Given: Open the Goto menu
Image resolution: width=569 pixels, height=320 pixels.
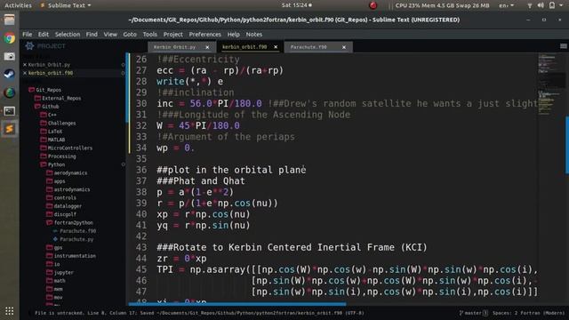Looking at the screenshot, I should tap(130, 34).
